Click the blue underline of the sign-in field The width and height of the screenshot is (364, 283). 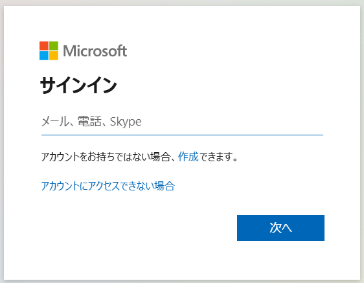pos(182,135)
